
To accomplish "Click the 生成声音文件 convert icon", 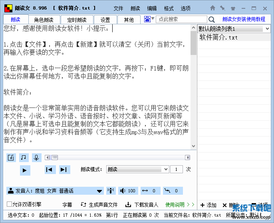I will pos(83,205).
